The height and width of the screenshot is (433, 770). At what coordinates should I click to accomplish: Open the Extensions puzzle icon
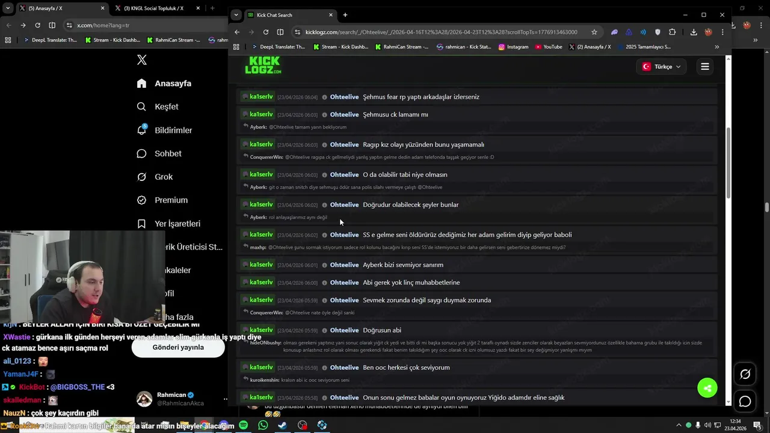(x=673, y=32)
